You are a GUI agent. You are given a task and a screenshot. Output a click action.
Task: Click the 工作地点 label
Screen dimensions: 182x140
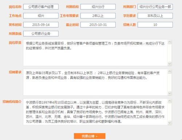15,16
